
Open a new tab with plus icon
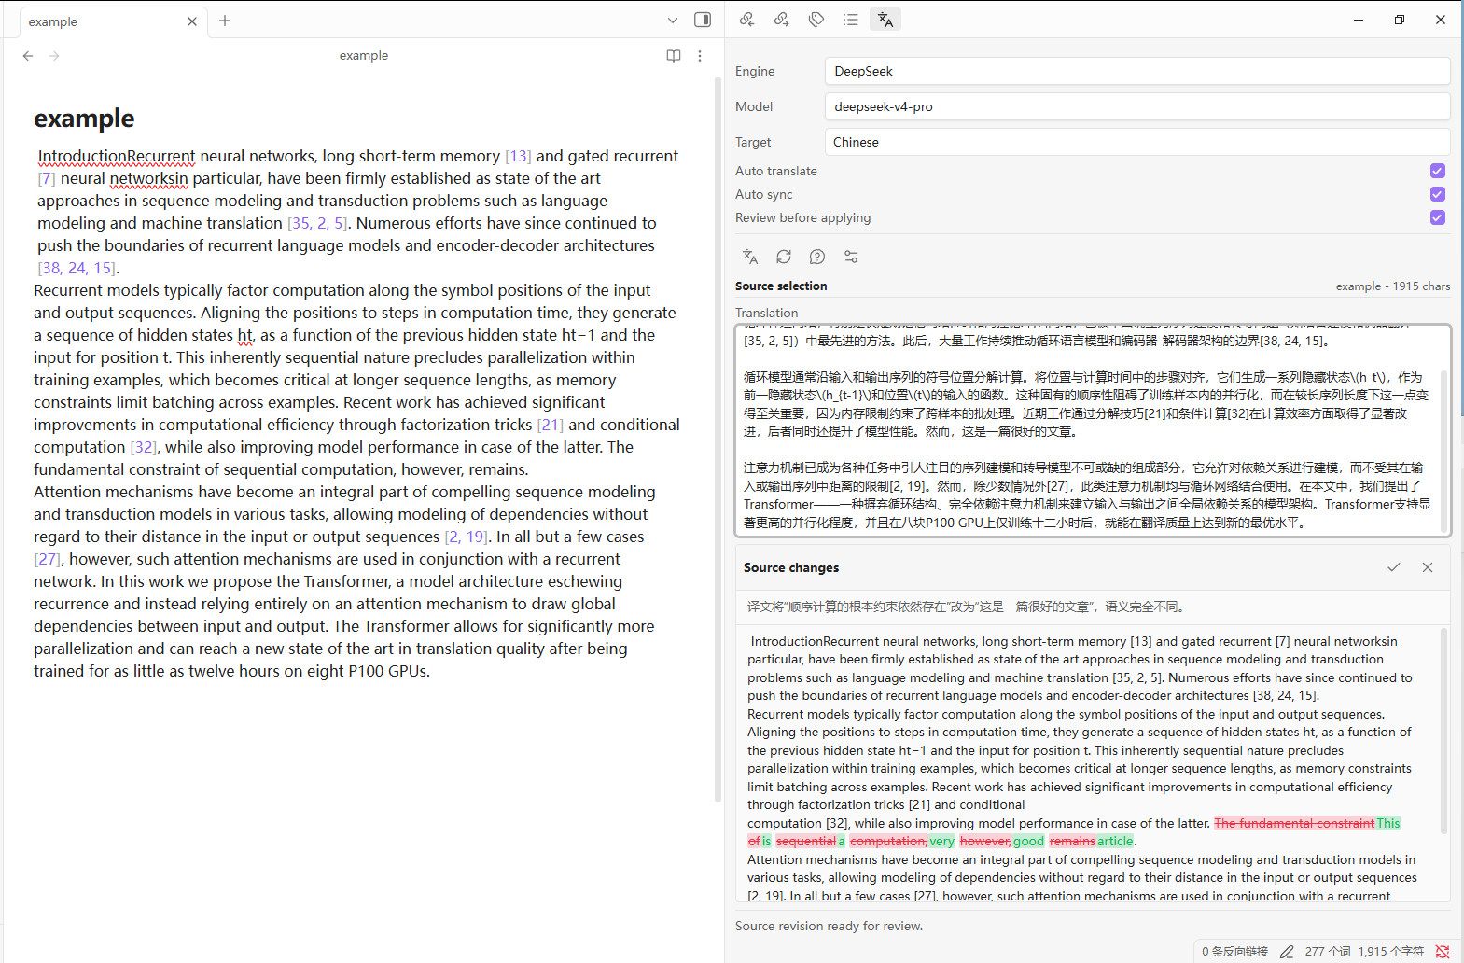pos(225,21)
